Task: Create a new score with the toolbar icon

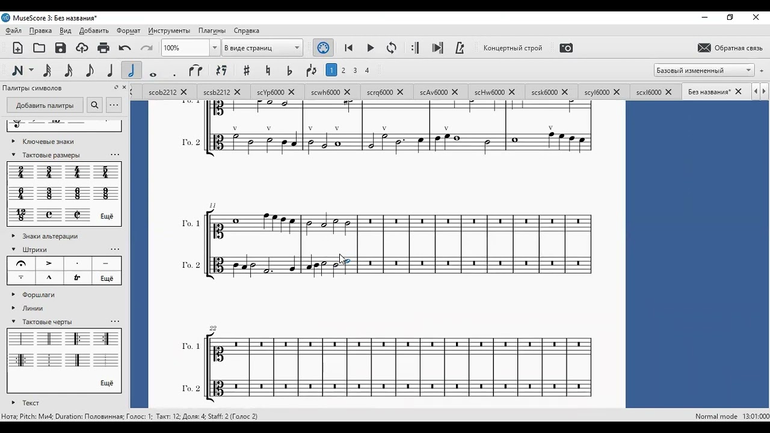Action: click(x=17, y=48)
